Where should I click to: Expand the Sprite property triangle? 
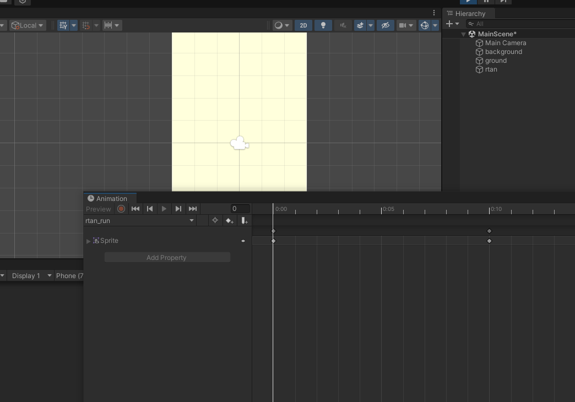coord(88,241)
